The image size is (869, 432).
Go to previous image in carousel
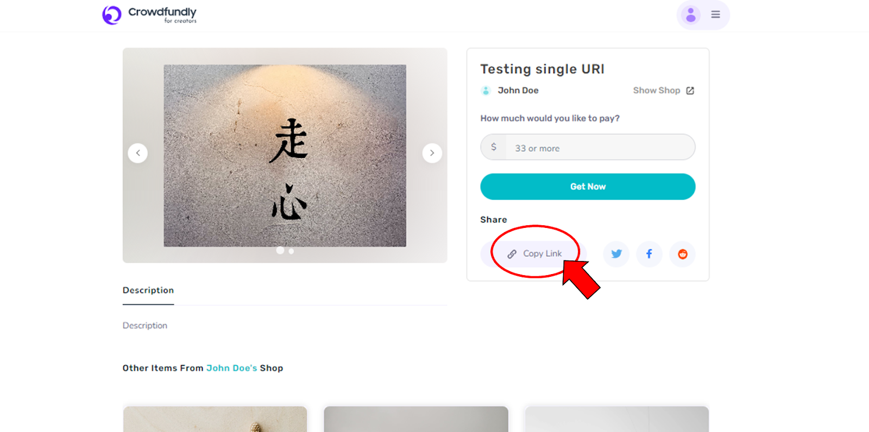tap(138, 153)
